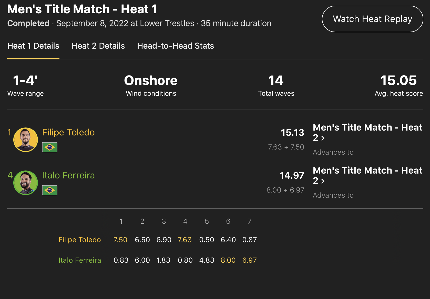Viewport: 430px width, 299px height.
Task: Click Toledo's 7.63 wave score
Action: coord(185,240)
